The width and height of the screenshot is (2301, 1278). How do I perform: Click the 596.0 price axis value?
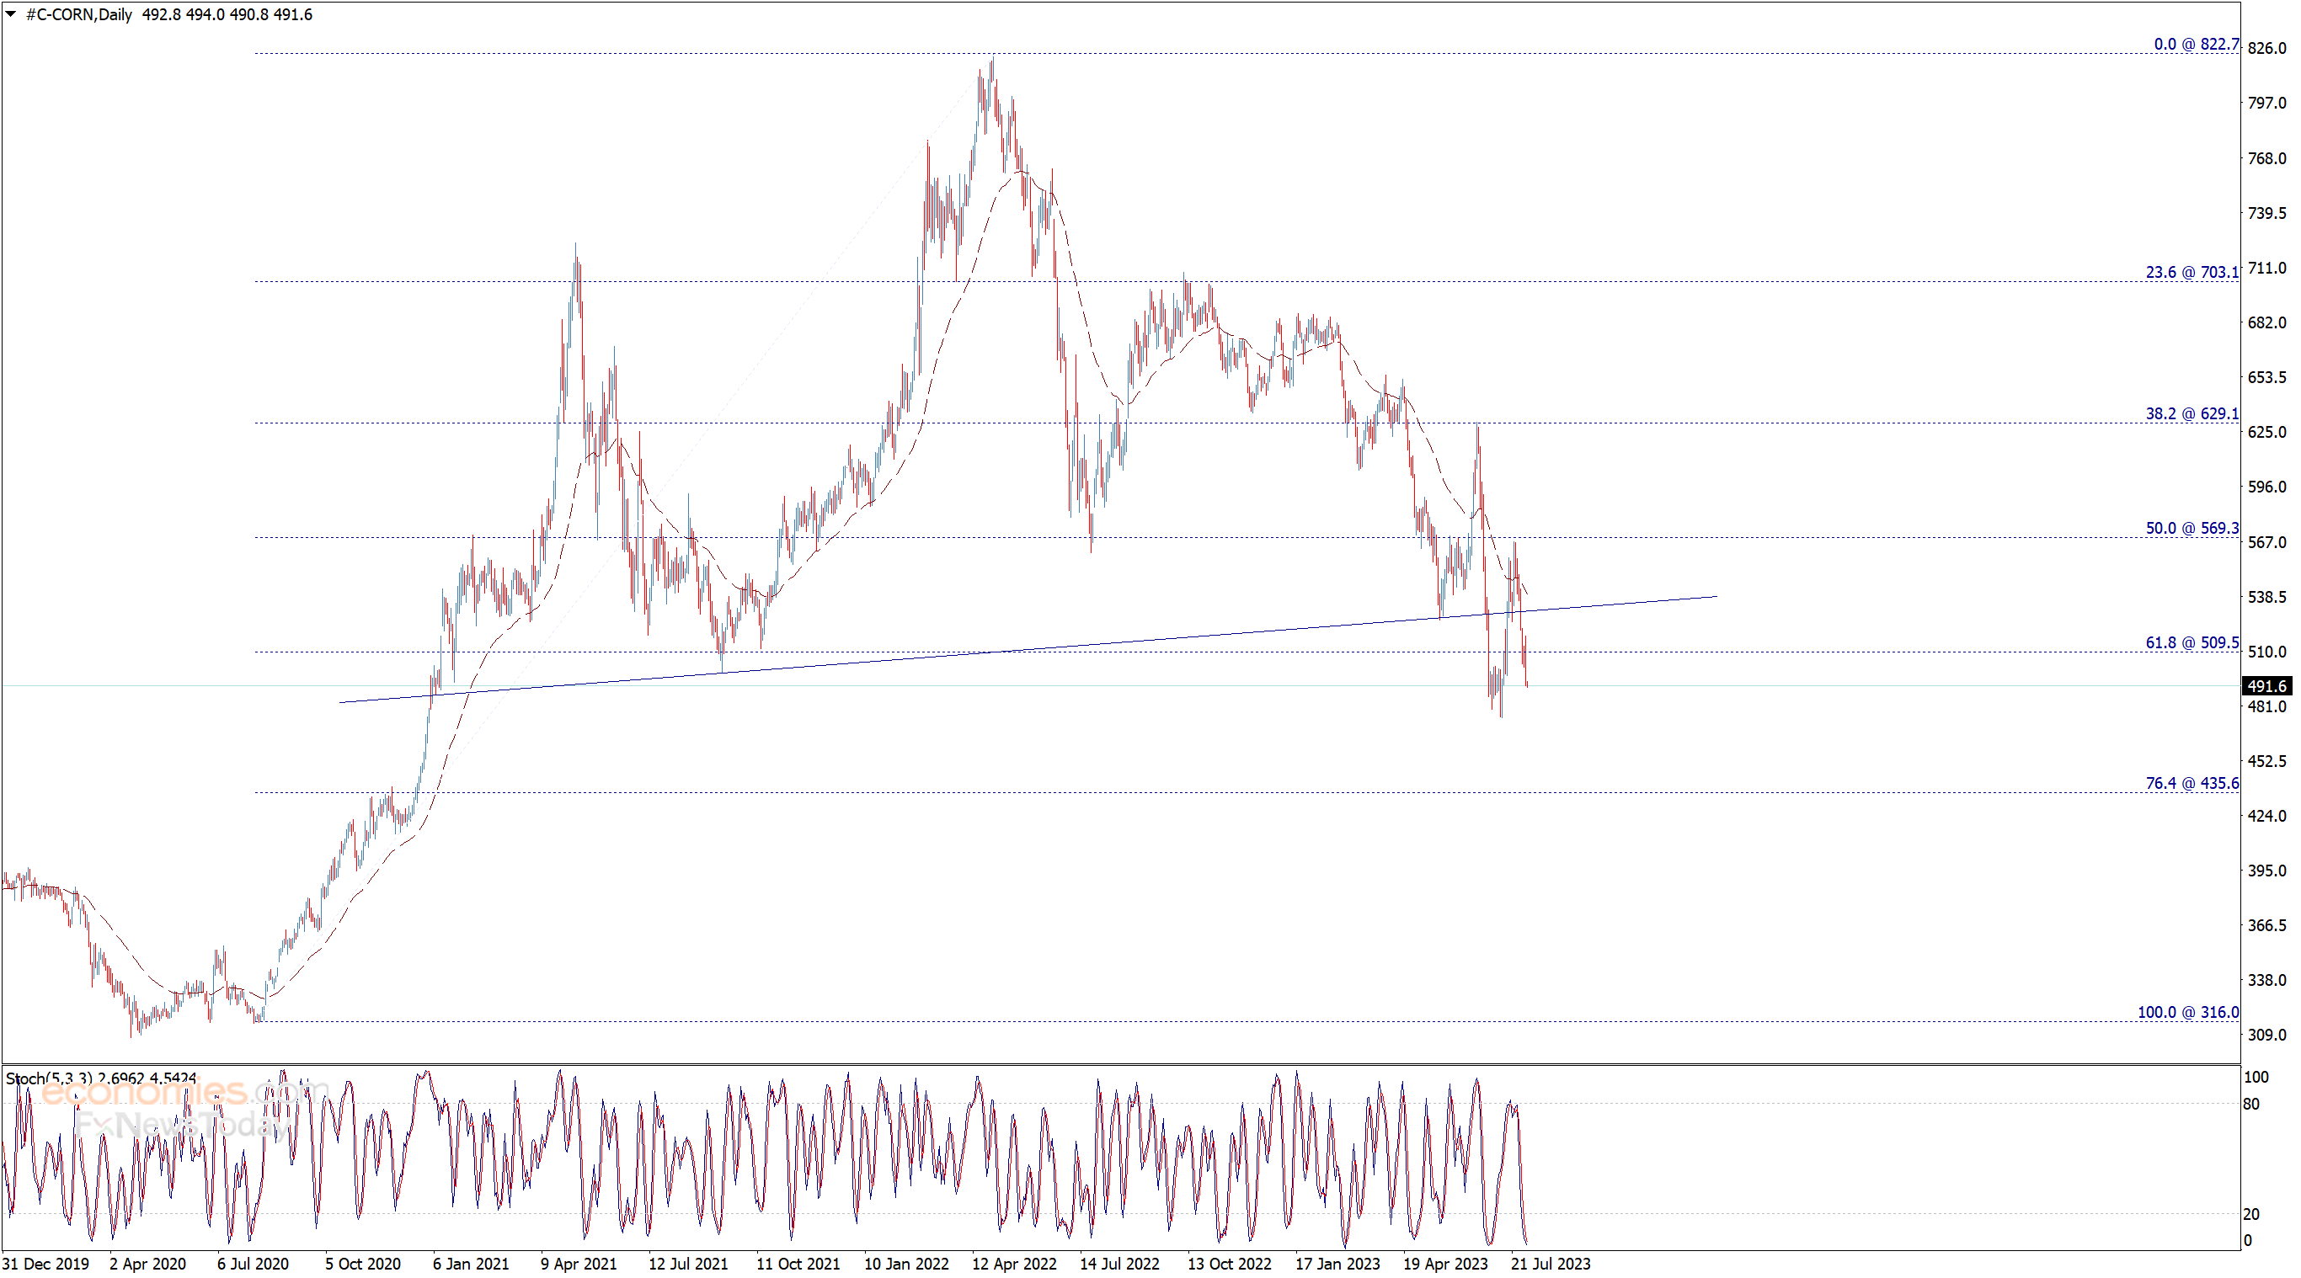(2266, 487)
